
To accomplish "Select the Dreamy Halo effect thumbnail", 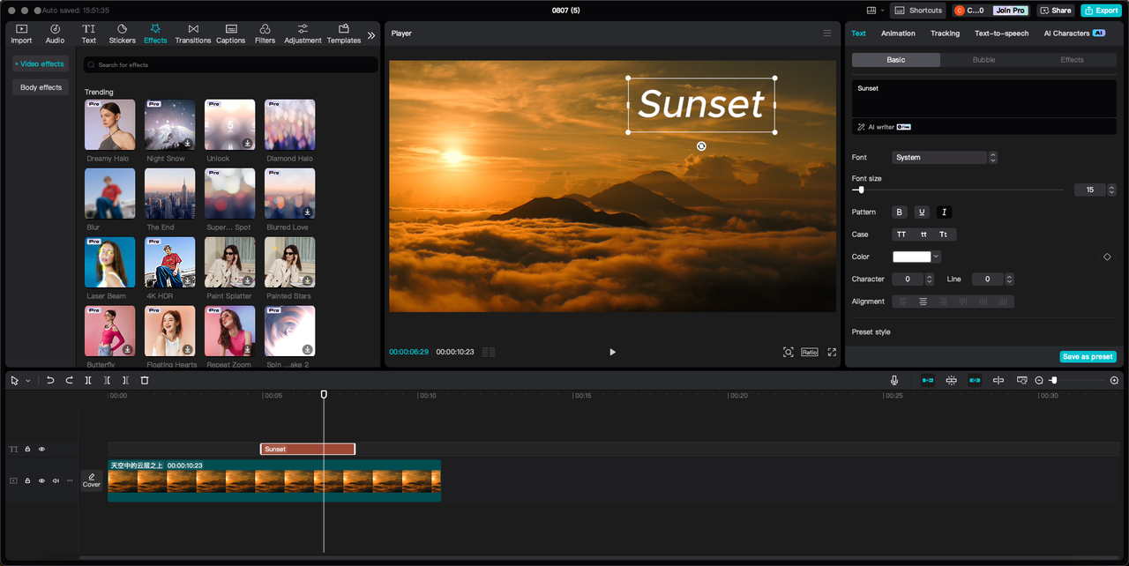I will click(110, 124).
